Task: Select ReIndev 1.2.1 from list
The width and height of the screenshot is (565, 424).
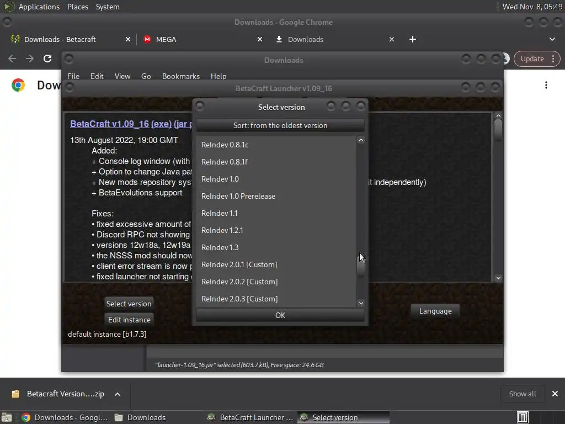Action: click(x=276, y=230)
